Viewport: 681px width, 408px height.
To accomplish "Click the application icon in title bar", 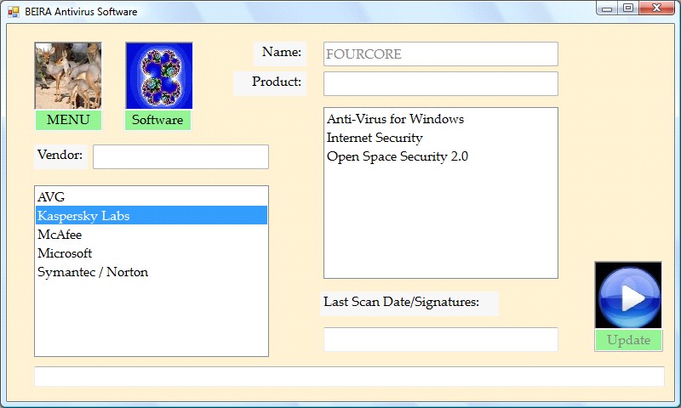I will point(13,12).
